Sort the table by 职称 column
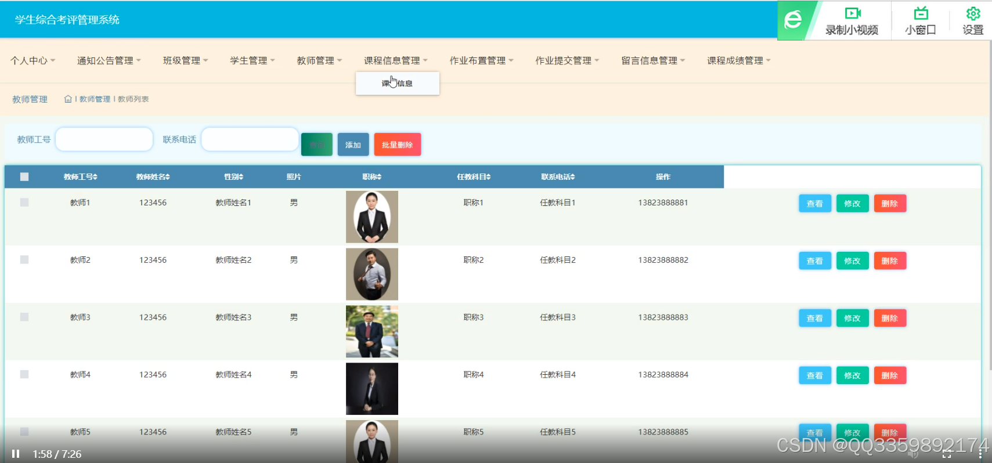The width and height of the screenshot is (992, 463). pos(372,177)
